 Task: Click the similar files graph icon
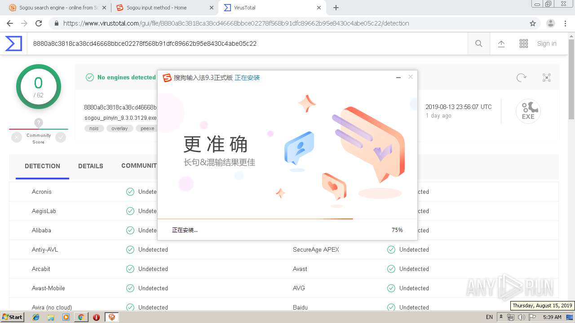(x=547, y=78)
